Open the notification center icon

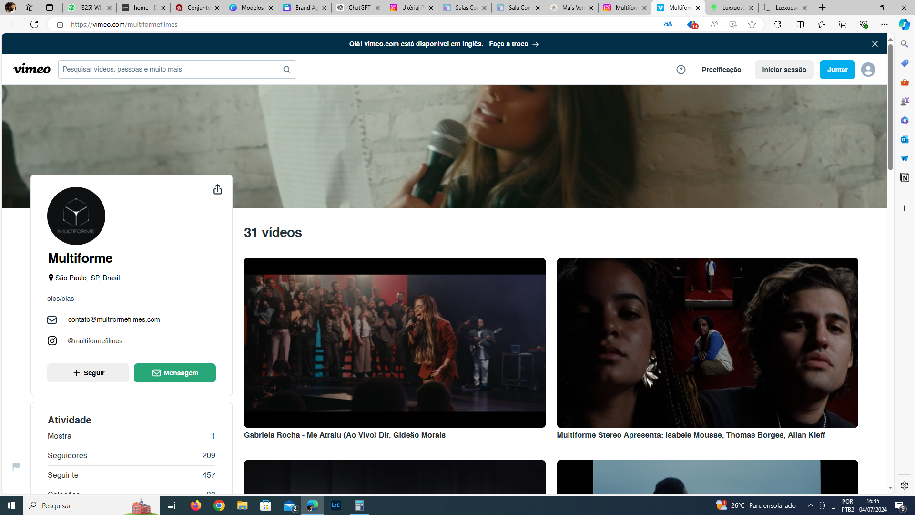pos(900,505)
